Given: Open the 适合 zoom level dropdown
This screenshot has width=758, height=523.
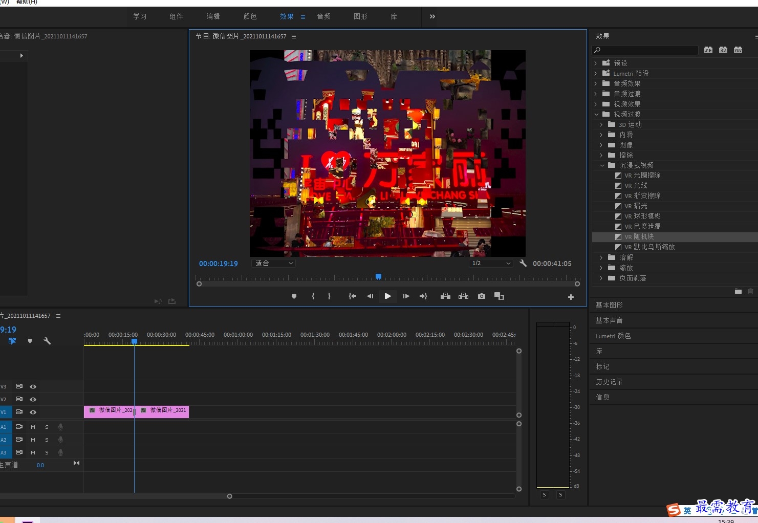Looking at the screenshot, I should 274,263.
